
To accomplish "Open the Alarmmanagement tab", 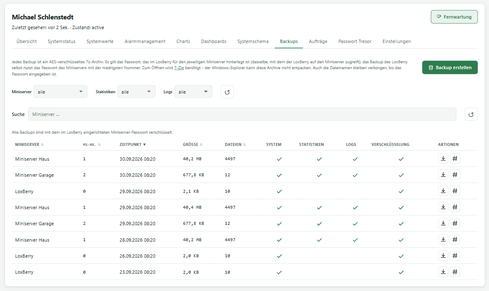I will [x=145, y=41].
